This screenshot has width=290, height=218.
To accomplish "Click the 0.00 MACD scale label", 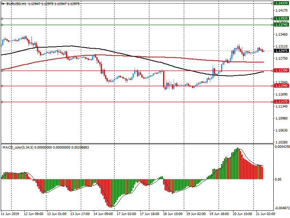I will (278, 179).
